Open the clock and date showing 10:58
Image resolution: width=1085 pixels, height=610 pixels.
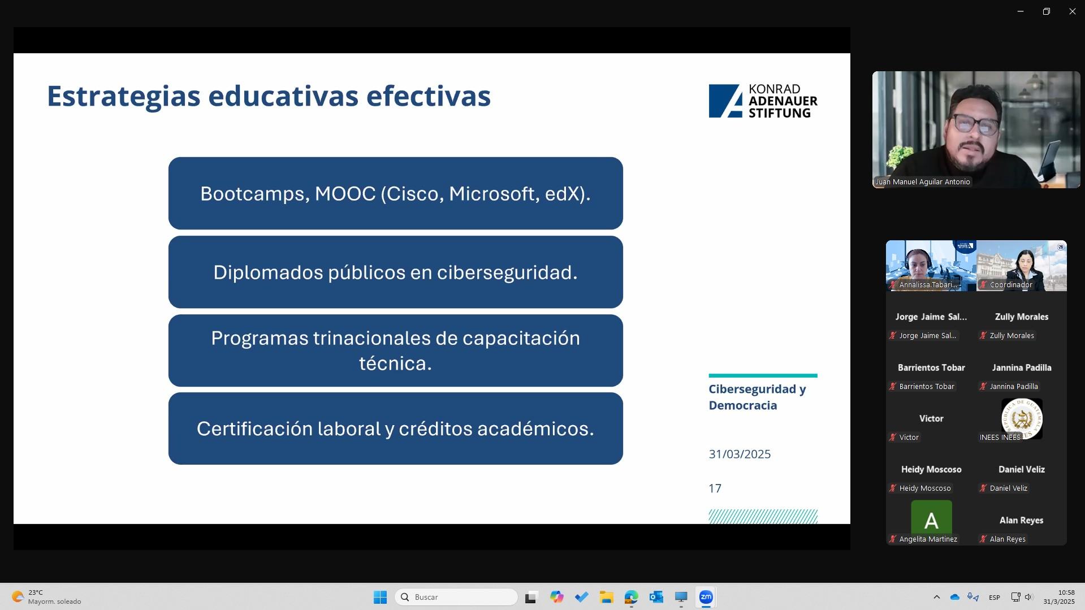(x=1058, y=597)
